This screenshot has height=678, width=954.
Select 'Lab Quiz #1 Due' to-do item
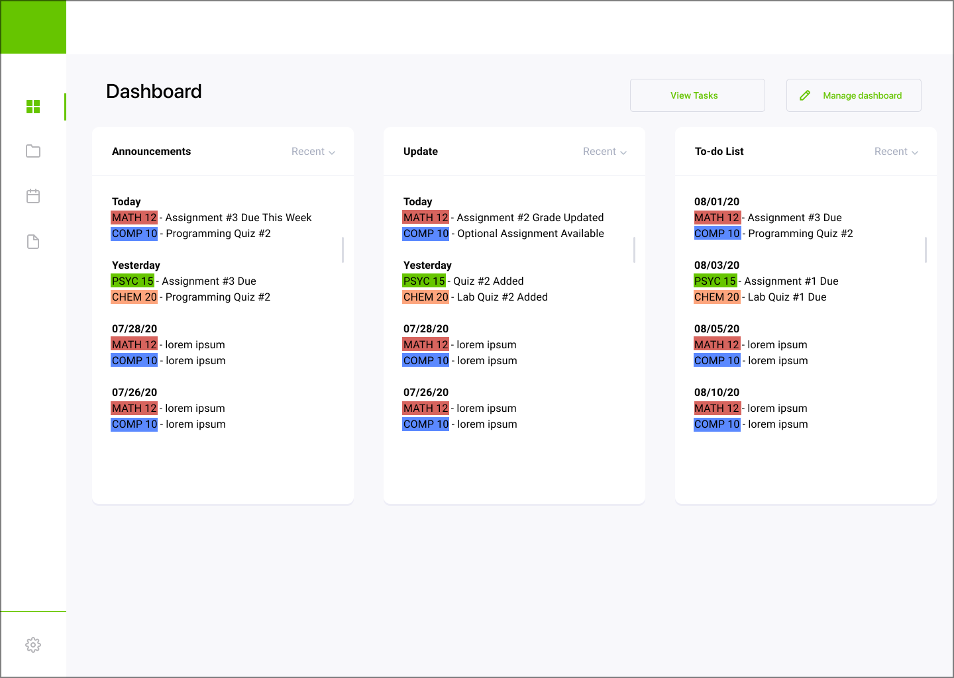(761, 297)
